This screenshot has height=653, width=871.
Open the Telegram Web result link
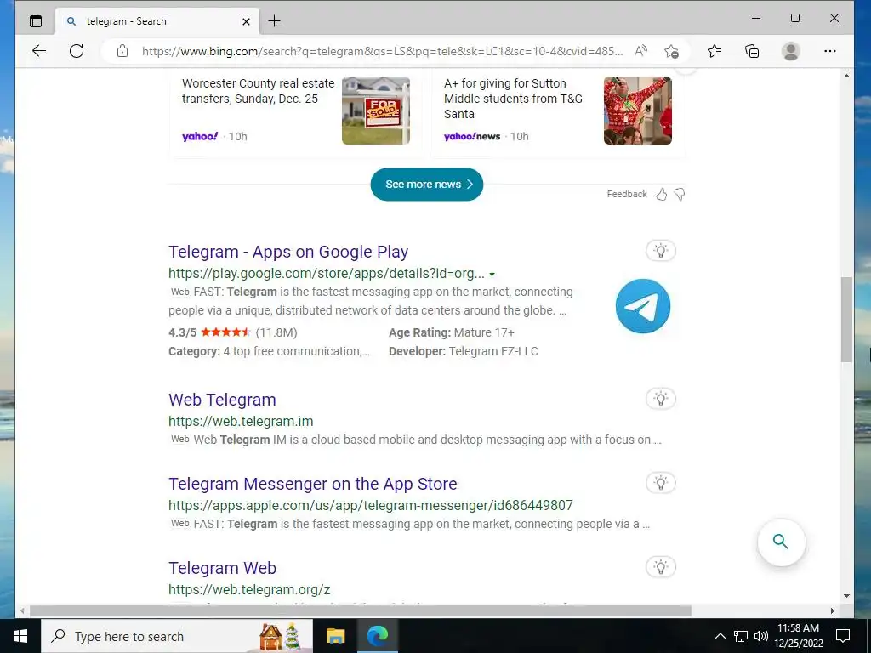coord(222,568)
